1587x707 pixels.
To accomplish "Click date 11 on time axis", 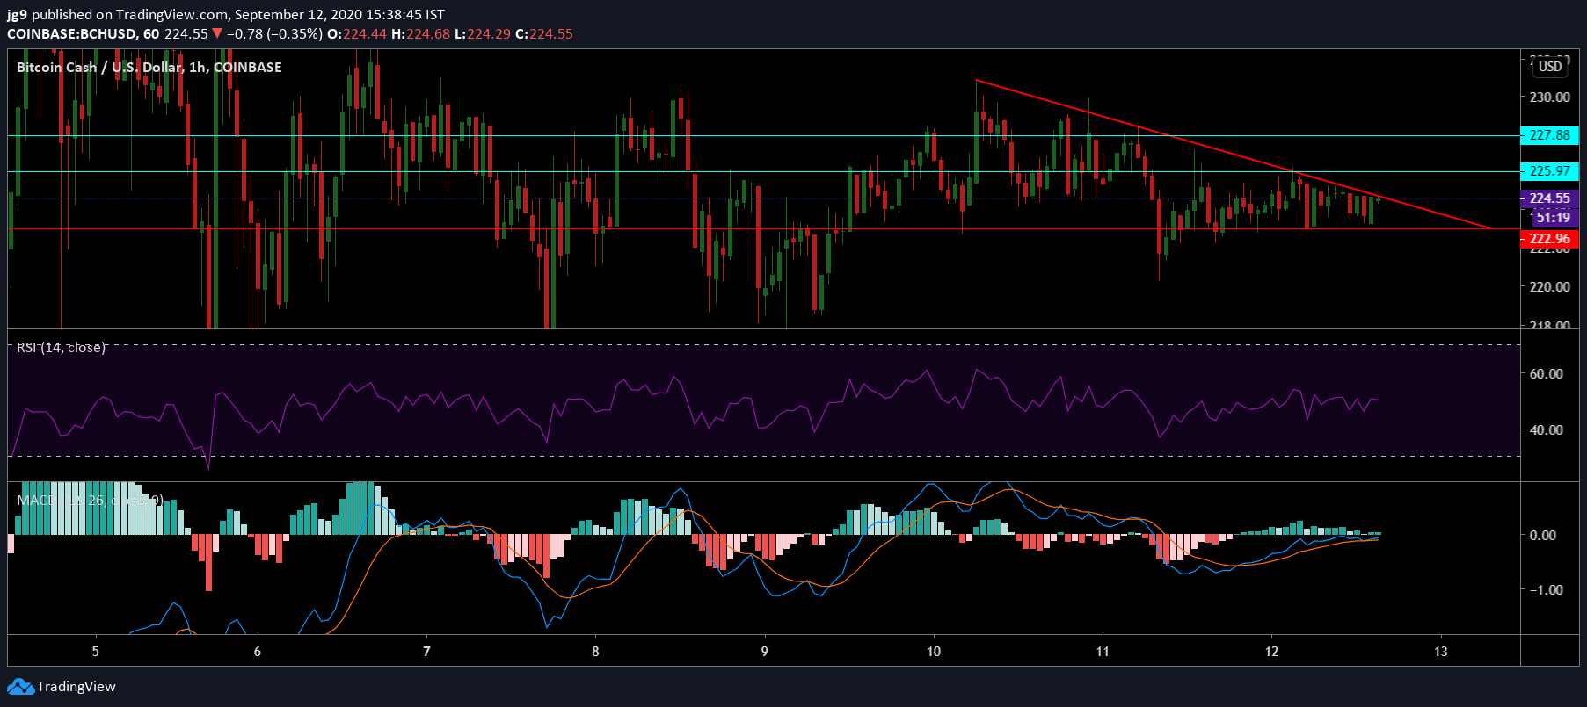I will click(x=1103, y=652).
